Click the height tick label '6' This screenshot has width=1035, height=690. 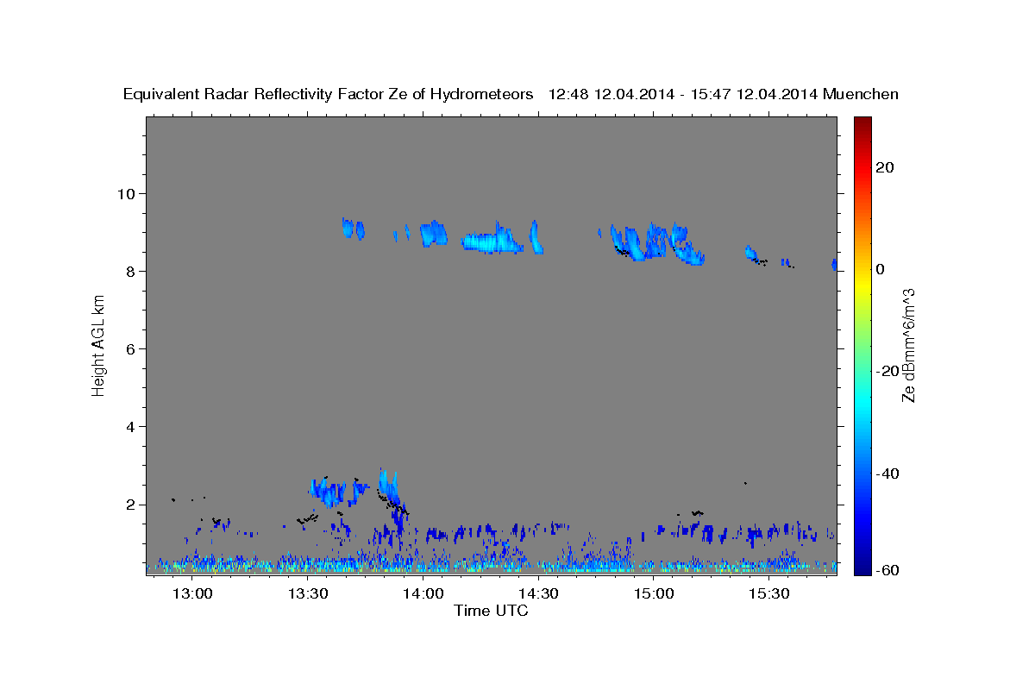132,348
